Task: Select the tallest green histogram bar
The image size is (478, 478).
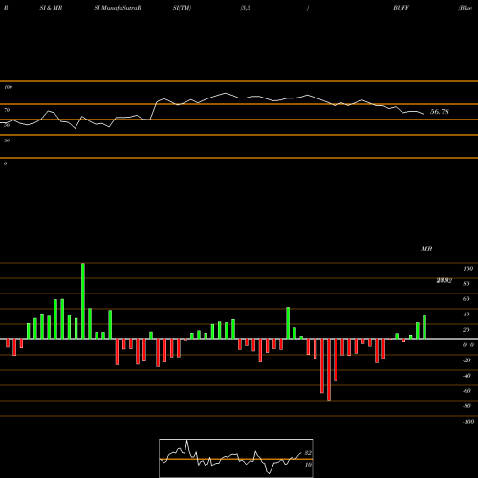Action: point(83,301)
